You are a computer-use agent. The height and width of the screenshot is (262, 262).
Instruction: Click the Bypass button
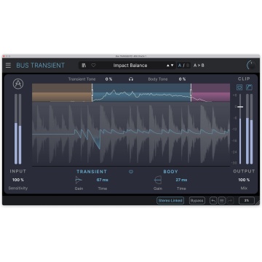pos(197,201)
